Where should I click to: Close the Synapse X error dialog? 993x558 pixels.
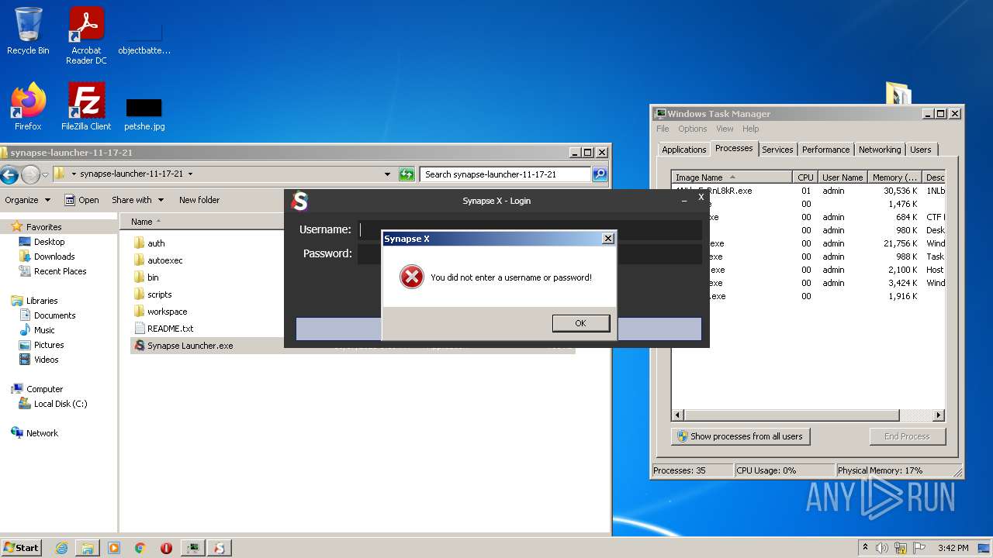point(607,239)
